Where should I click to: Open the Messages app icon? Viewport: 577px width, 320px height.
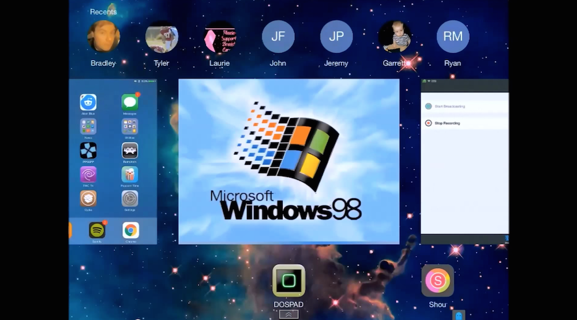pos(130,103)
